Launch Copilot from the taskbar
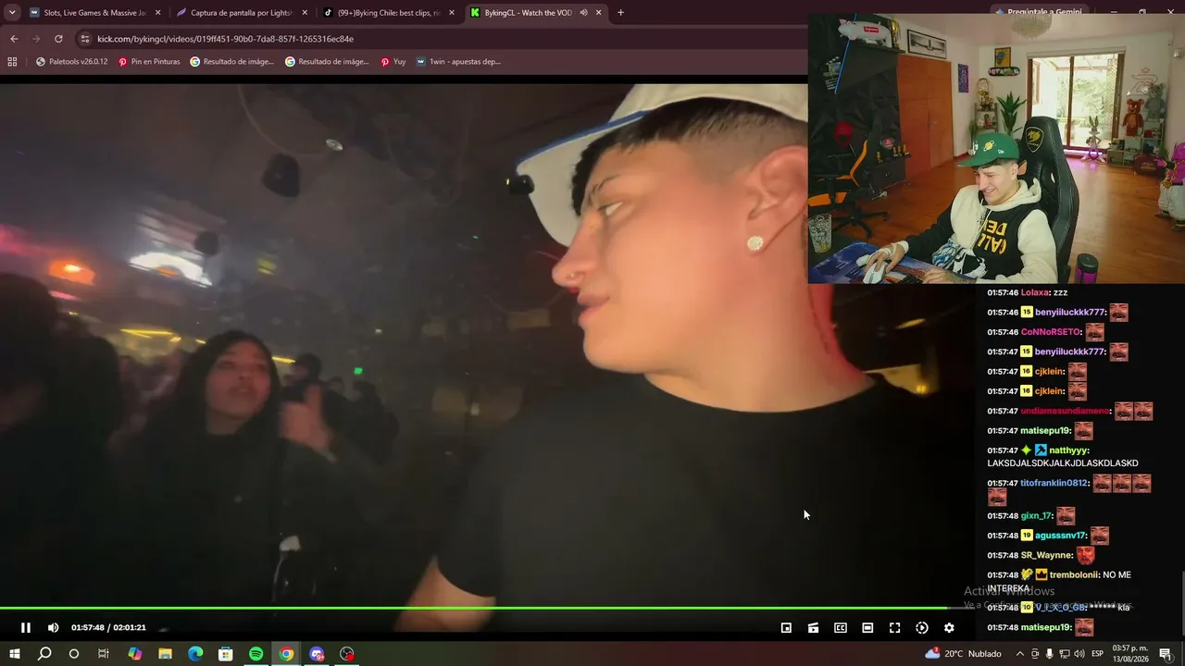1185x666 pixels. pos(135,654)
